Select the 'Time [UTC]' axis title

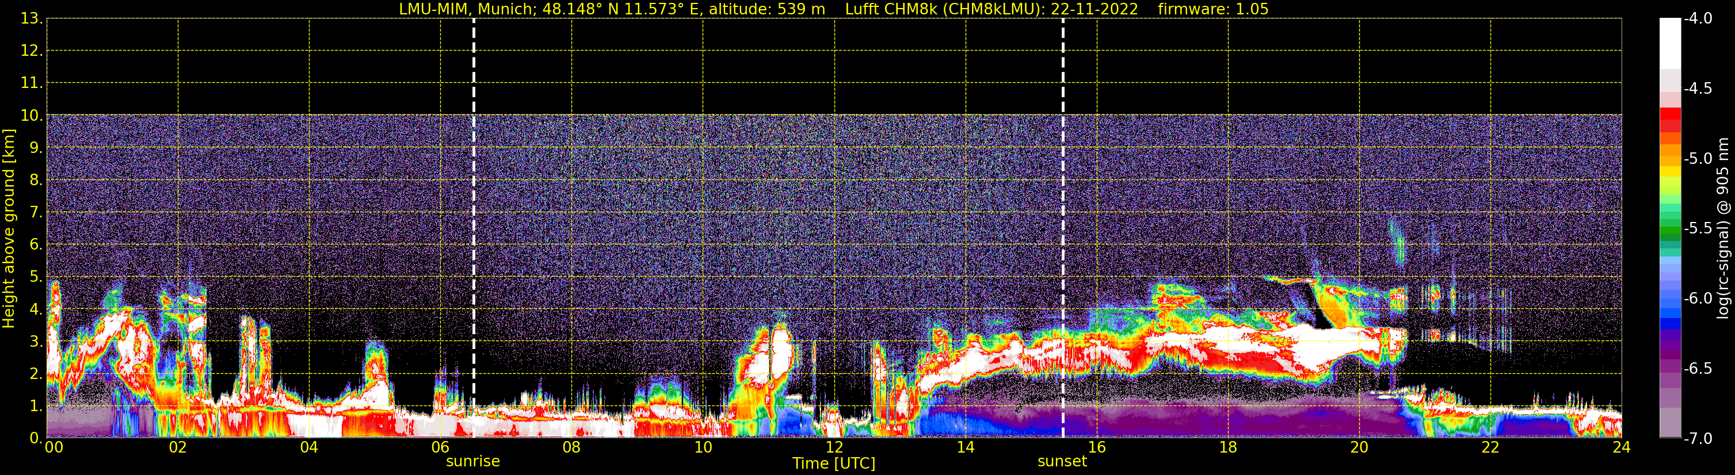834,463
